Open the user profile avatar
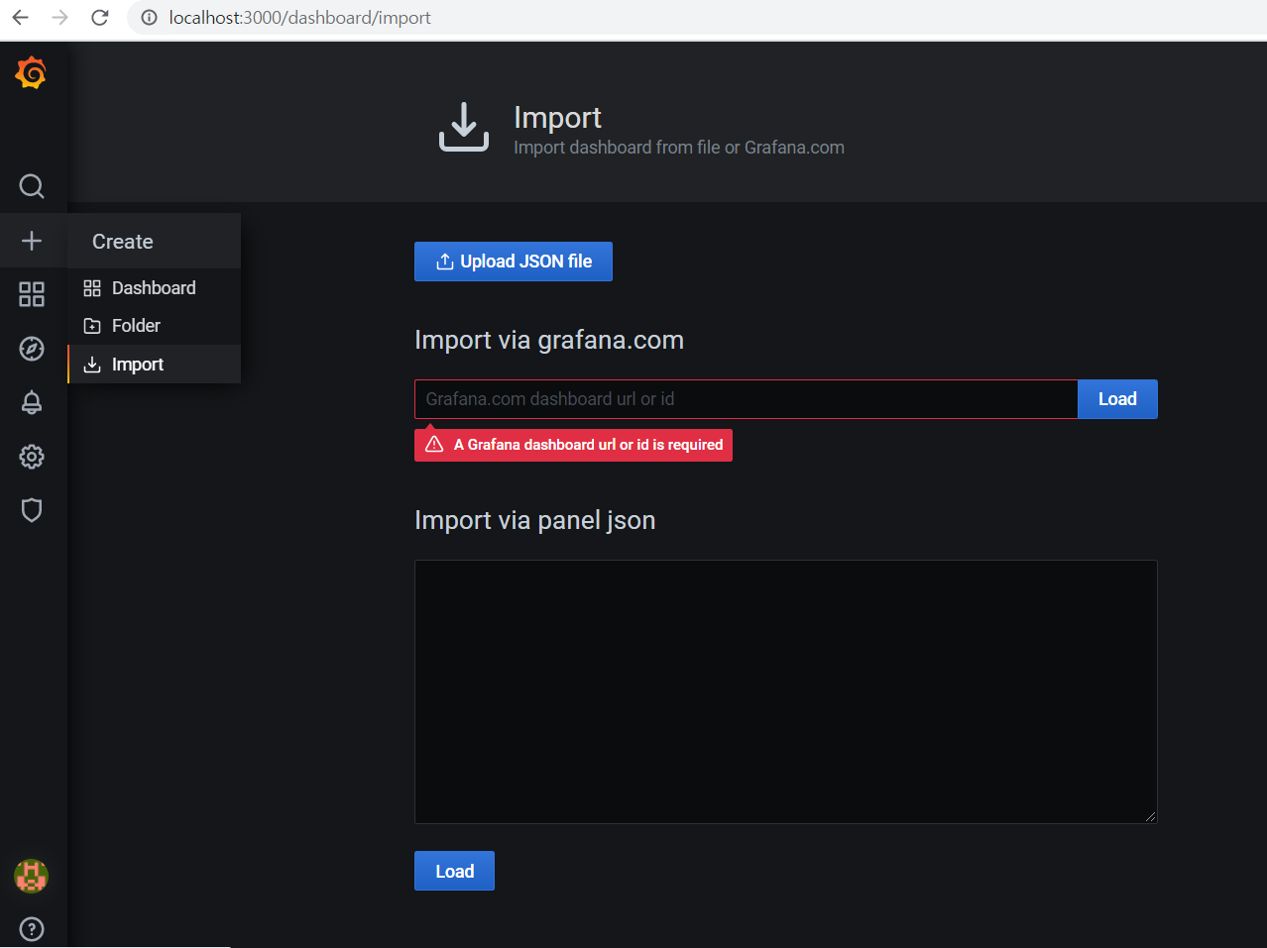The image size is (1267, 948). [31, 876]
